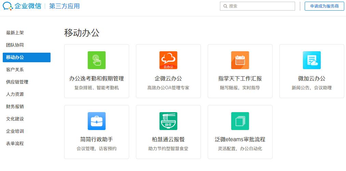Viewport: 346px width, 171px height.
Task: Open the 表单流程 category
Action: tap(15, 144)
